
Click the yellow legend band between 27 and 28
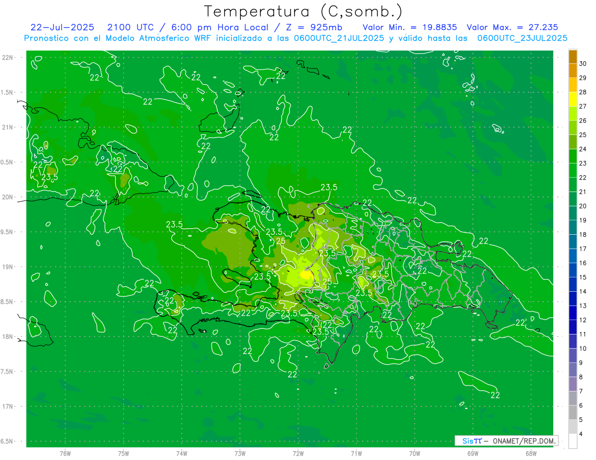573,99
